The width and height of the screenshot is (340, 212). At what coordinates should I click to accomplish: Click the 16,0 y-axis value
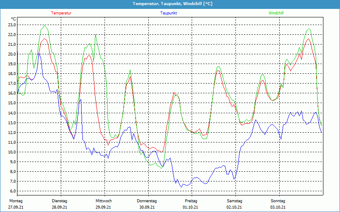pyautogui.click(x=12, y=93)
